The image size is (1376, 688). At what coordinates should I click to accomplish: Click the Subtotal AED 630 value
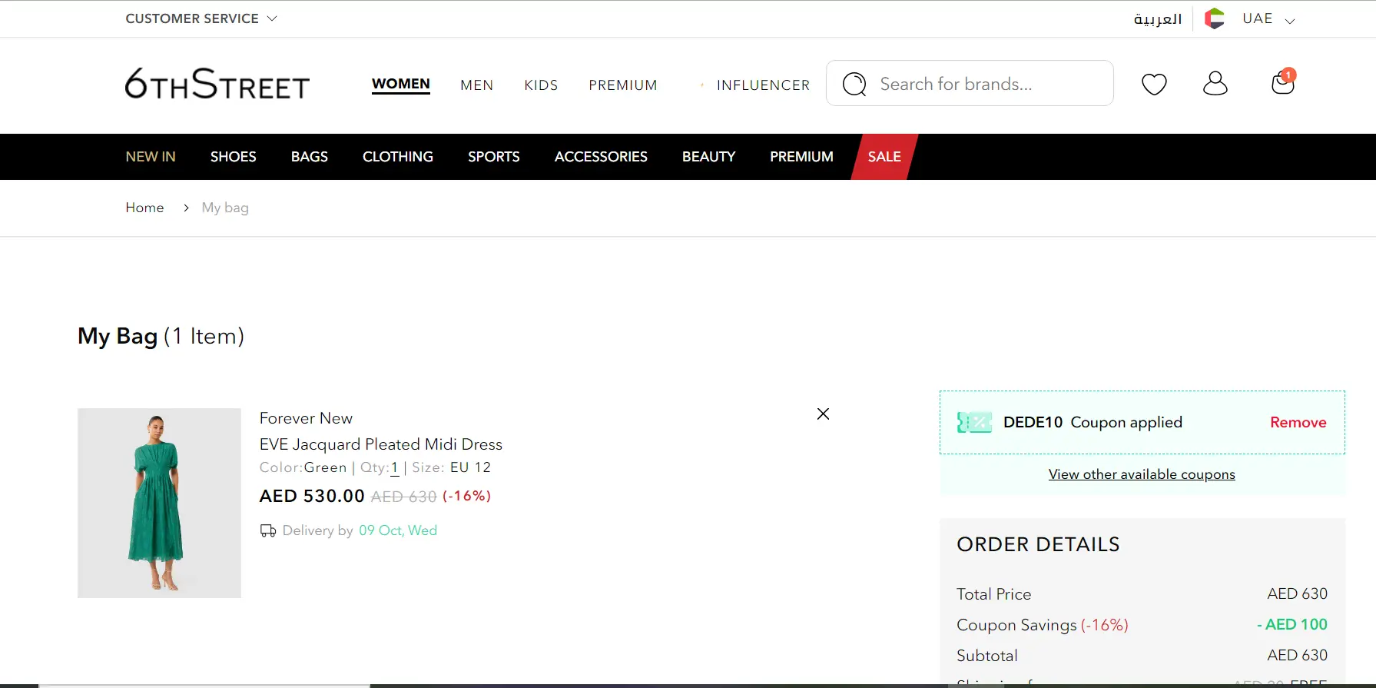click(1298, 655)
